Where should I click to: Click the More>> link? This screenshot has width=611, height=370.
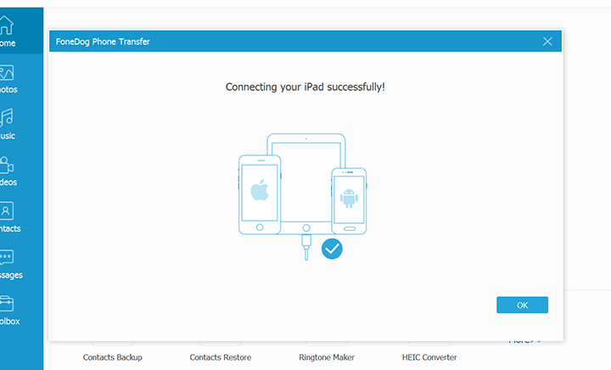click(524, 340)
